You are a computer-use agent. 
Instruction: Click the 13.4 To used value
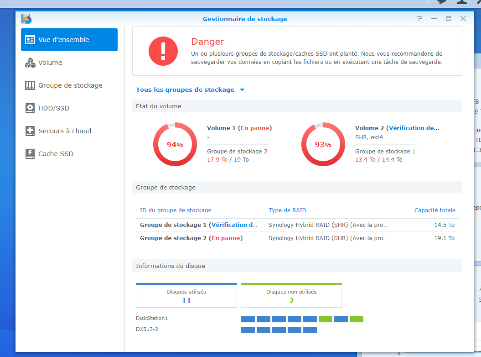pos(365,160)
